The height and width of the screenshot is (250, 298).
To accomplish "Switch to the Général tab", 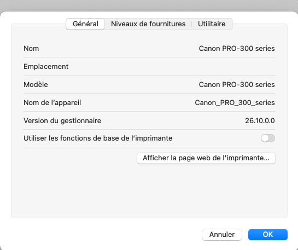I will point(85,24).
